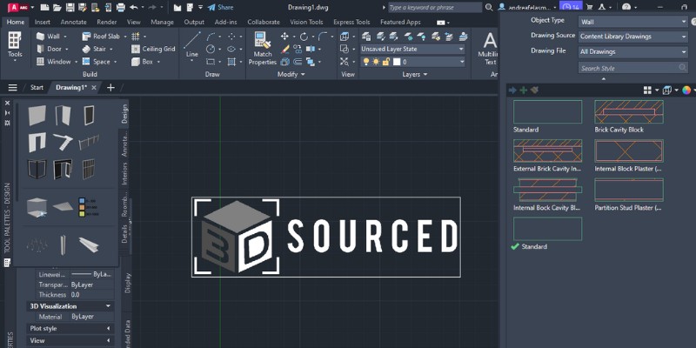Select the Rotate tool in Modify panel
This screenshot has width=696, height=348.
click(304, 37)
